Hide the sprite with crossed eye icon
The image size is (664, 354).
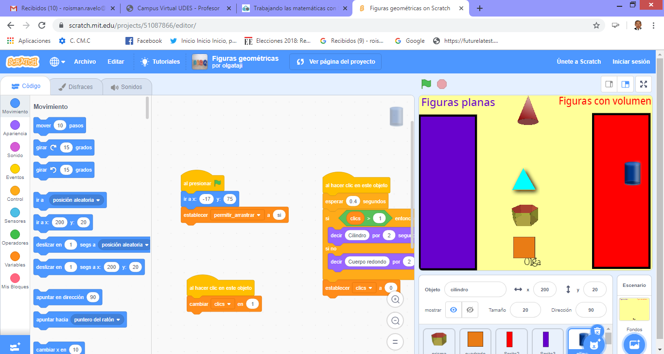pyautogui.click(x=470, y=310)
